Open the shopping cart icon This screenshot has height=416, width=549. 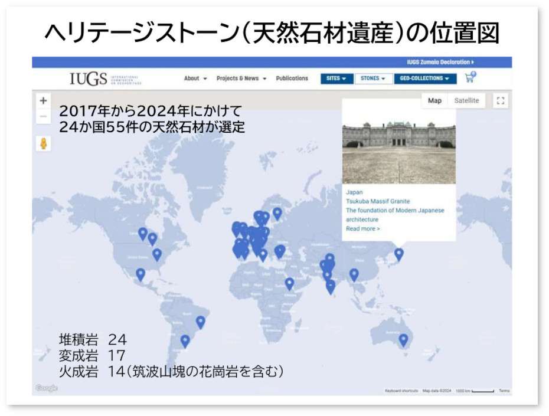click(x=470, y=78)
